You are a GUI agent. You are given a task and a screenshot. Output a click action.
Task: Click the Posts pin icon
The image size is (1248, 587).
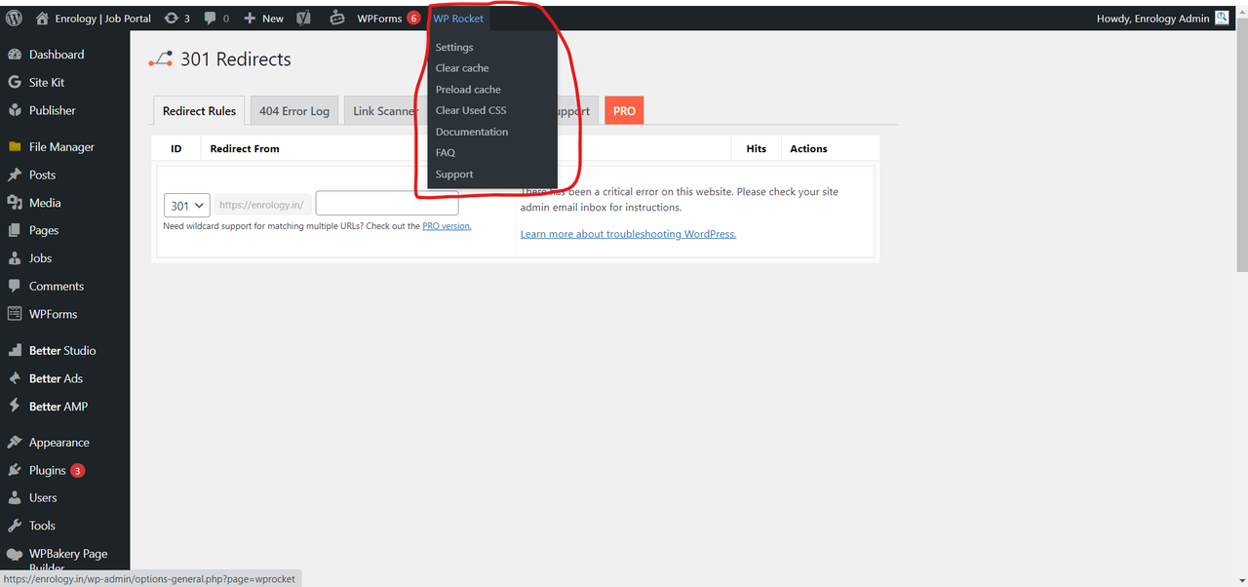pos(15,175)
